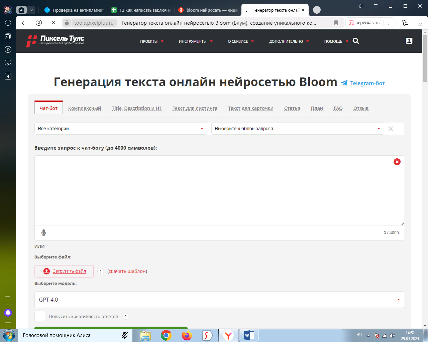Switch to the ТЗ Как написать заключение browser tab
This screenshot has height=342, width=428.
pyautogui.click(x=141, y=10)
